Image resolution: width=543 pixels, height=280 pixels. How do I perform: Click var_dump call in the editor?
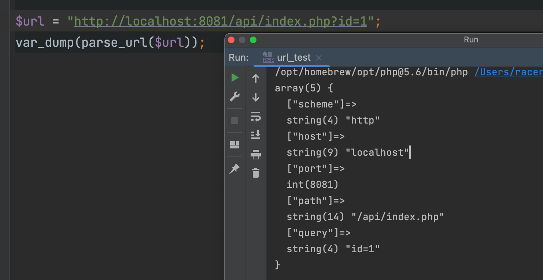(x=45, y=43)
